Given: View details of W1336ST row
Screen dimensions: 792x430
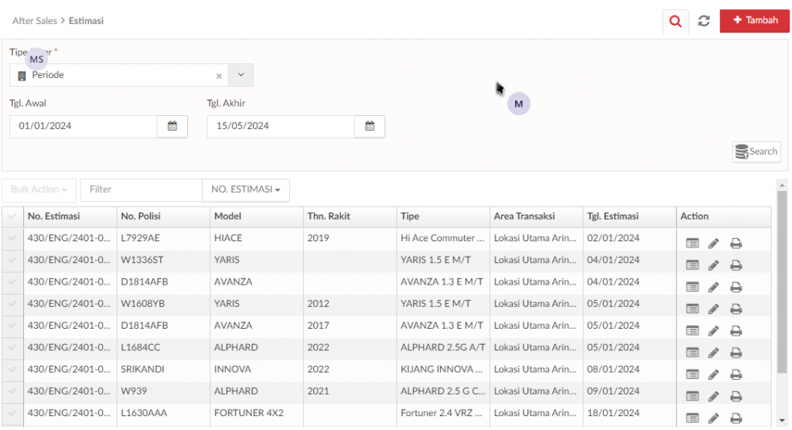Looking at the screenshot, I should [692, 265].
